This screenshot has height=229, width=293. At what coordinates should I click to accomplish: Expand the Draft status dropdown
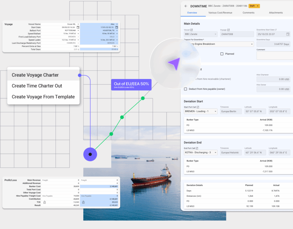[x=258, y=6]
